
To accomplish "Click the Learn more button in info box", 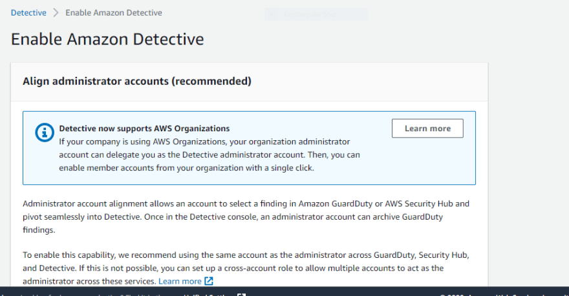I will pos(427,129).
